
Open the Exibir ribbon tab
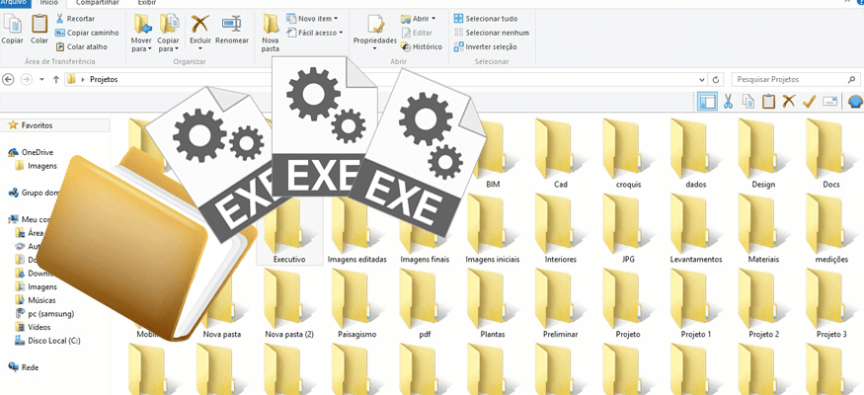(x=146, y=3)
